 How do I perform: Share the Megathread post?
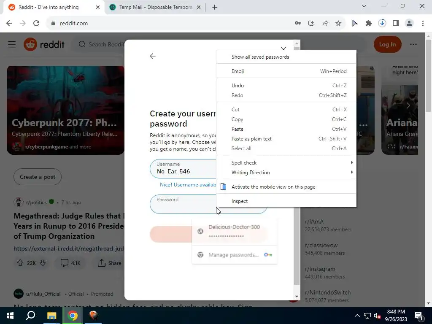pyautogui.click(x=109, y=263)
